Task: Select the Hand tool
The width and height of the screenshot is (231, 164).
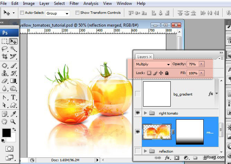Action: click(x=5, y=121)
